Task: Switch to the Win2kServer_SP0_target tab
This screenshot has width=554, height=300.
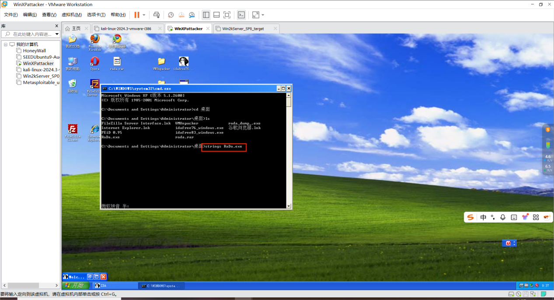Action: [243, 28]
